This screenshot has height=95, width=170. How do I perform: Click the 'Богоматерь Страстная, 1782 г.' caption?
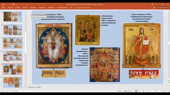pos(108,21)
